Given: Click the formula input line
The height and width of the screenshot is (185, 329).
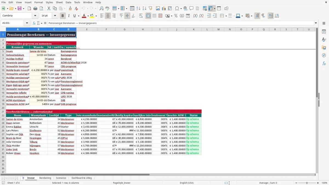Looking at the screenshot, I should click(x=180, y=23).
